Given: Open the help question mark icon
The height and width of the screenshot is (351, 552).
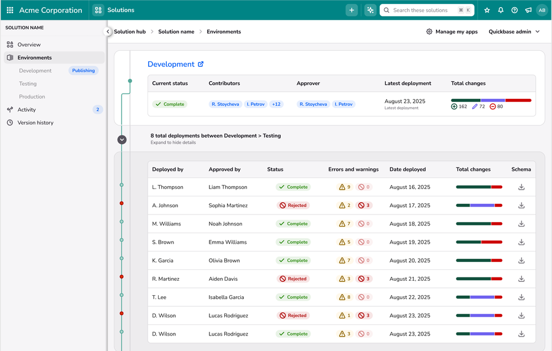Looking at the screenshot, I should [514, 10].
